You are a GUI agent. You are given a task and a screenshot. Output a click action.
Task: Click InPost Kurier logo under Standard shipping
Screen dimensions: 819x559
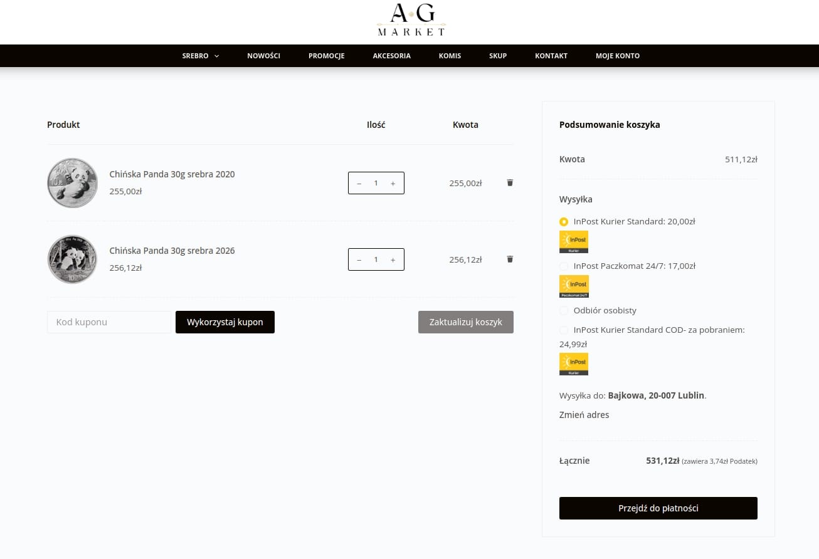coord(573,242)
